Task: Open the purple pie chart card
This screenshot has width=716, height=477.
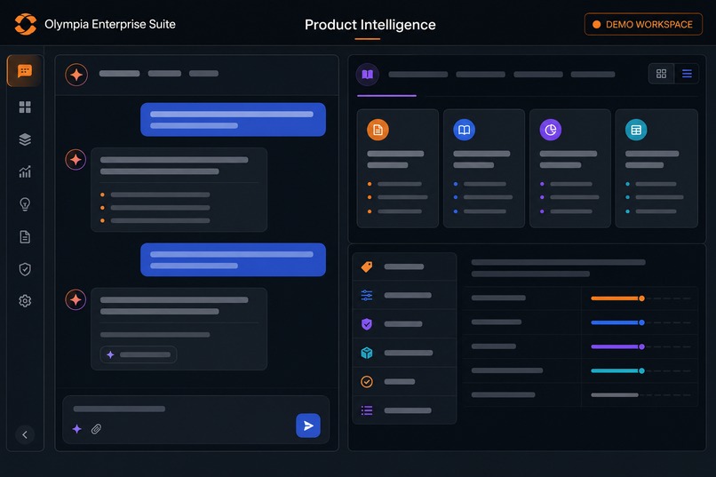Action: tap(570, 168)
